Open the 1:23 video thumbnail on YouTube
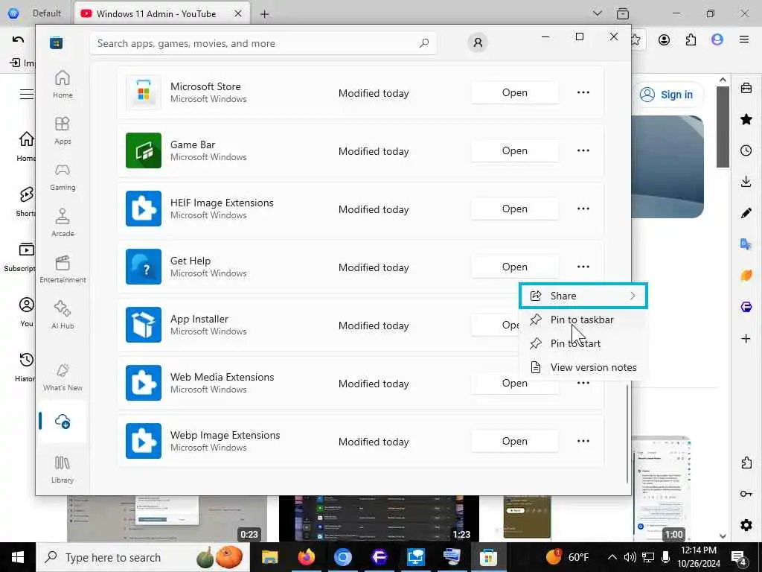Image resolution: width=762 pixels, height=572 pixels. [379, 518]
